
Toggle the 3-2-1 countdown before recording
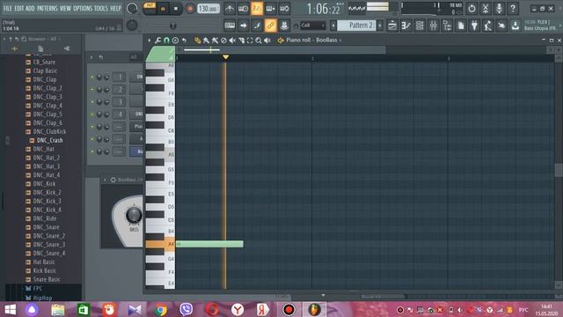pyautogui.click(x=257, y=9)
